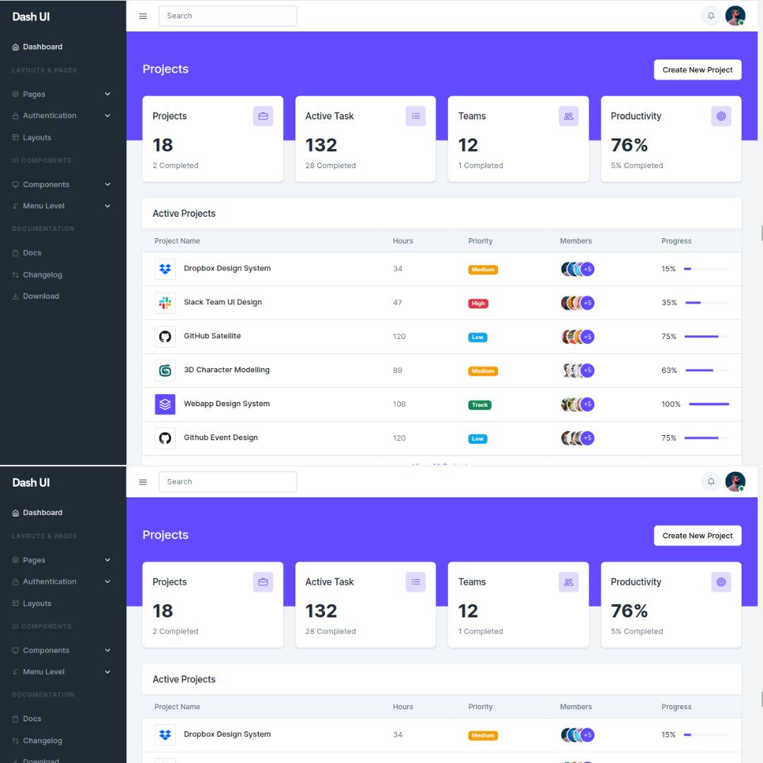Image resolution: width=763 pixels, height=763 pixels.
Task: Click the hamburger menu icon beside search
Action: click(143, 16)
